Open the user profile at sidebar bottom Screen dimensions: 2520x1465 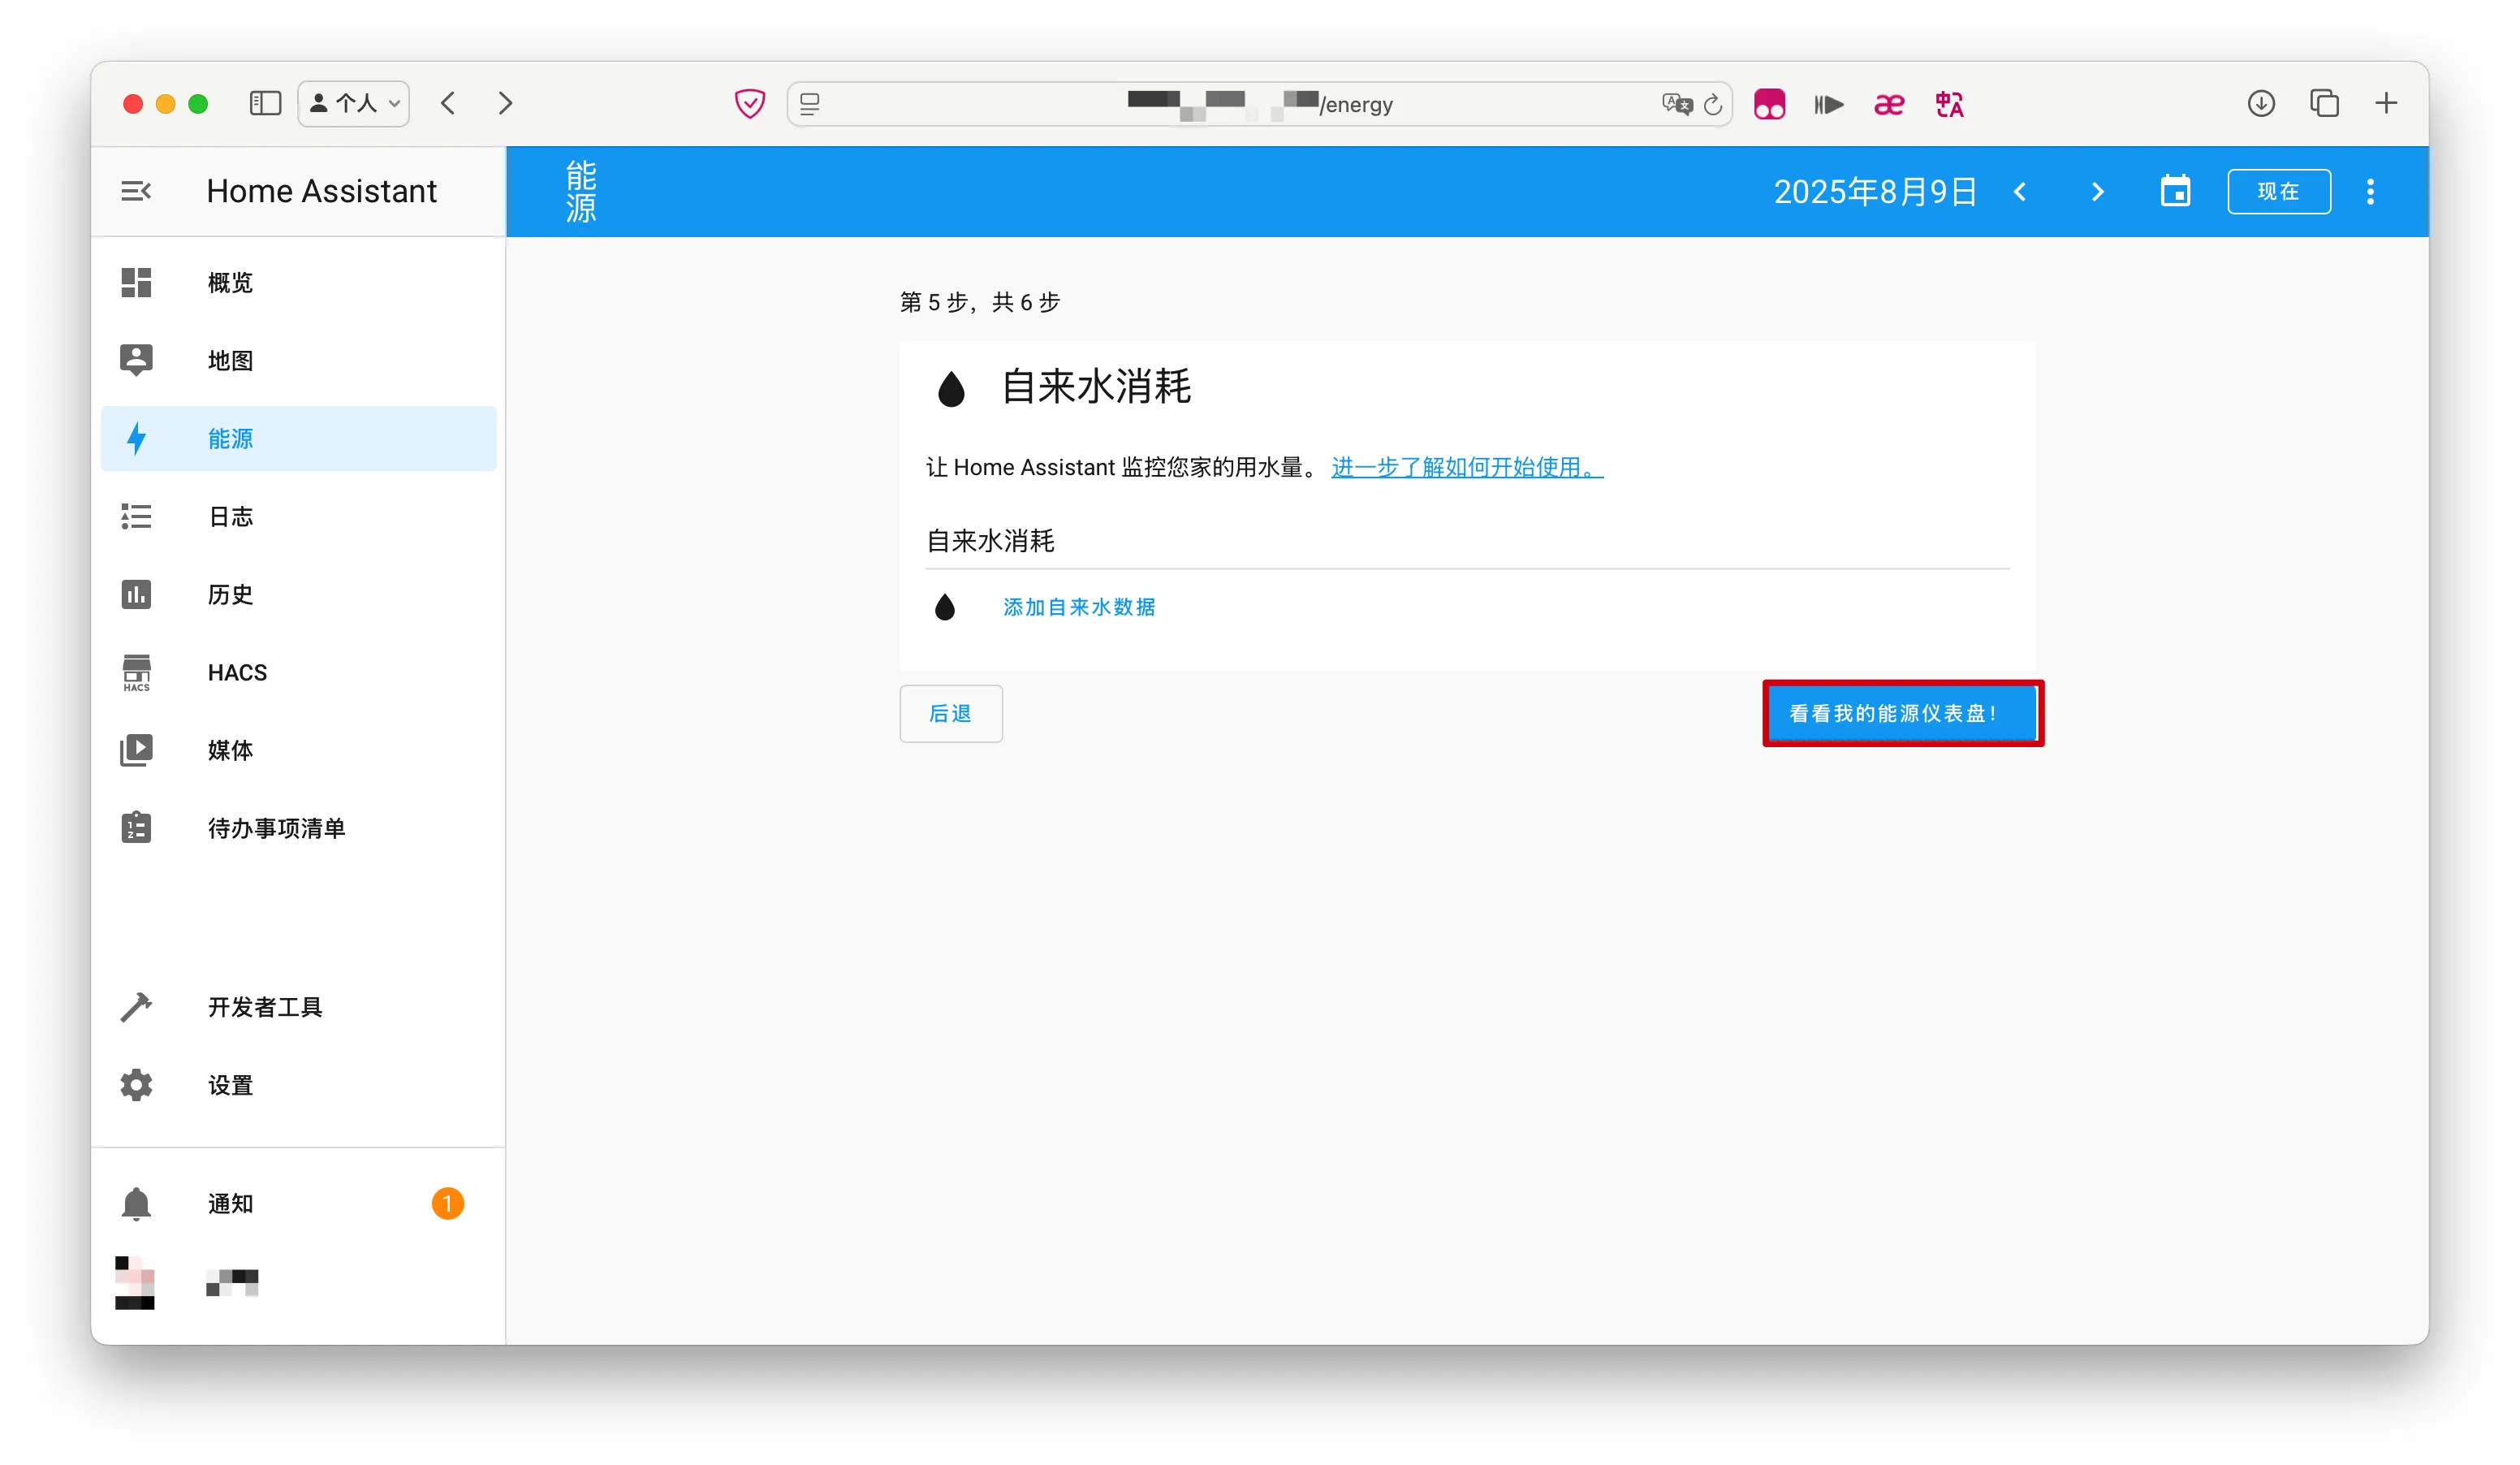(x=298, y=1282)
